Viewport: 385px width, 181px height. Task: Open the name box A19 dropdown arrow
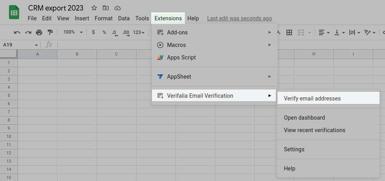(36, 45)
